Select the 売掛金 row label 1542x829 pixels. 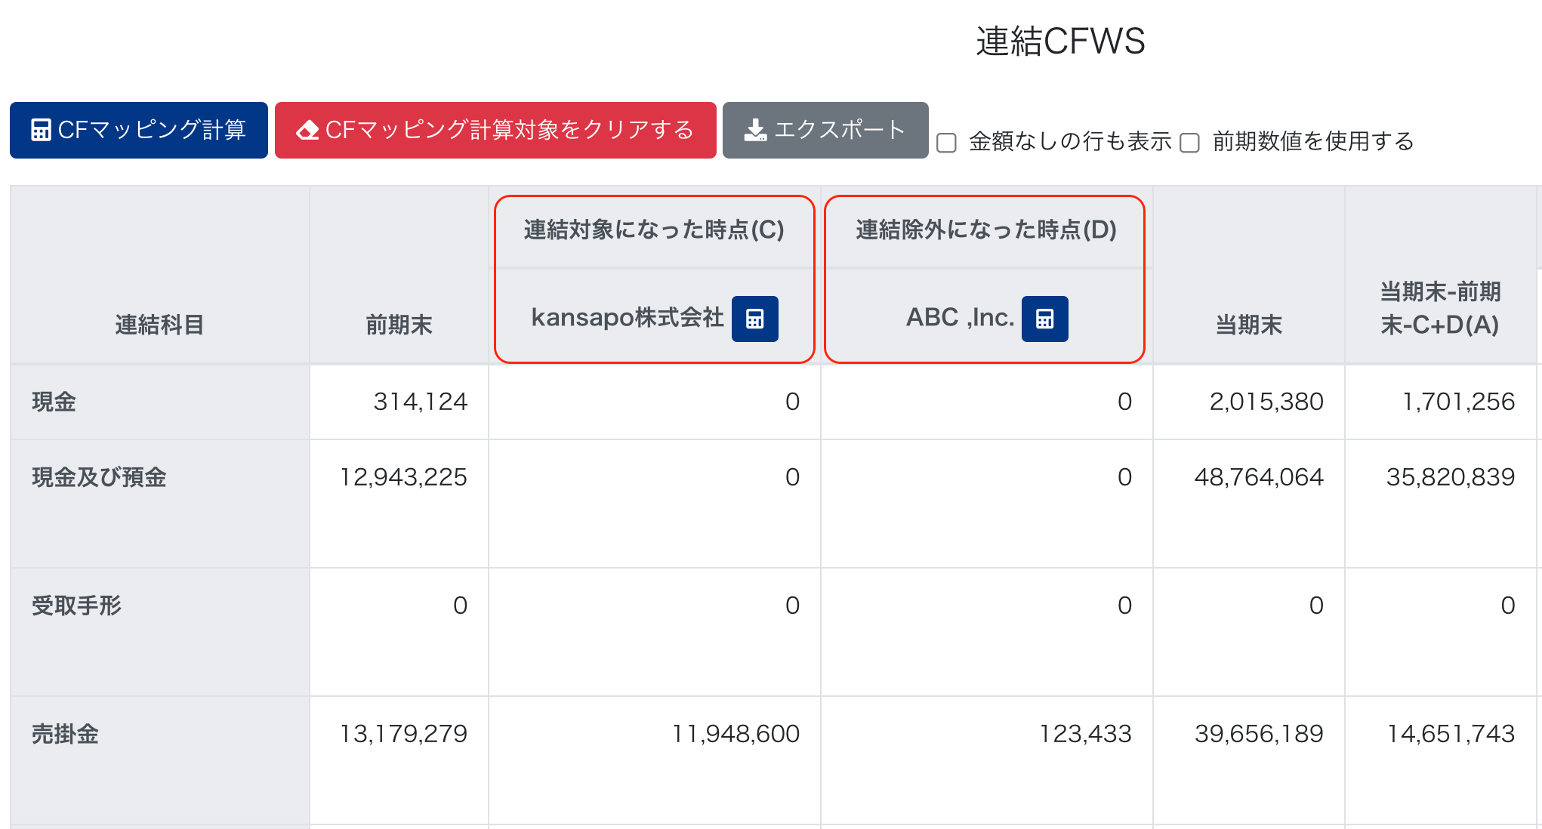(x=65, y=734)
